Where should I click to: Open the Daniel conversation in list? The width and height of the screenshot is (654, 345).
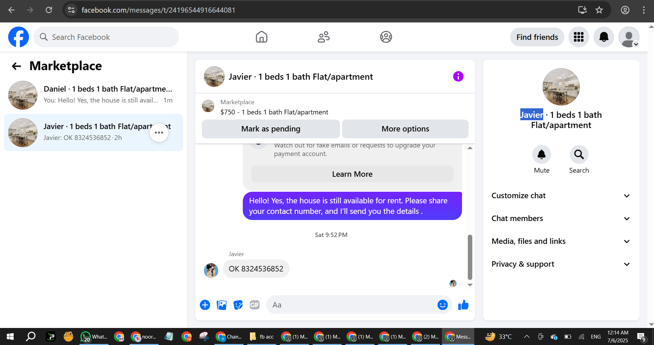pos(93,95)
